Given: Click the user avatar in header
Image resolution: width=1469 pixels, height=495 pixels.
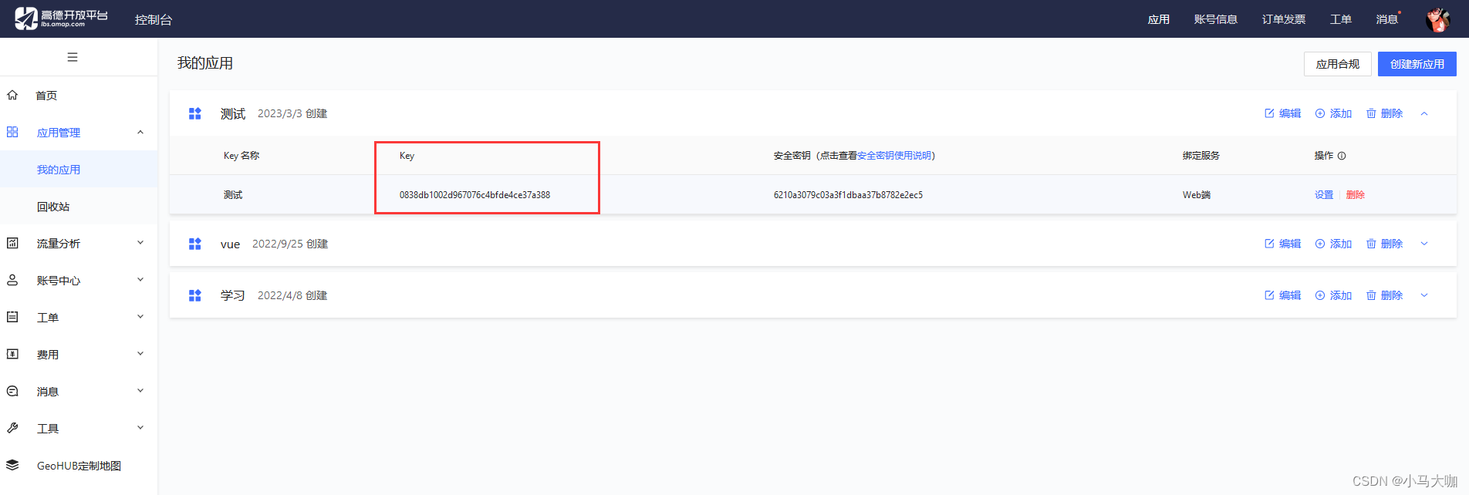Looking at the screenshot, I should click(x=1437, y=19).
